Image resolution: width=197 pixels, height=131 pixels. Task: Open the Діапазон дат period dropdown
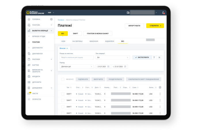coord(77,67)
